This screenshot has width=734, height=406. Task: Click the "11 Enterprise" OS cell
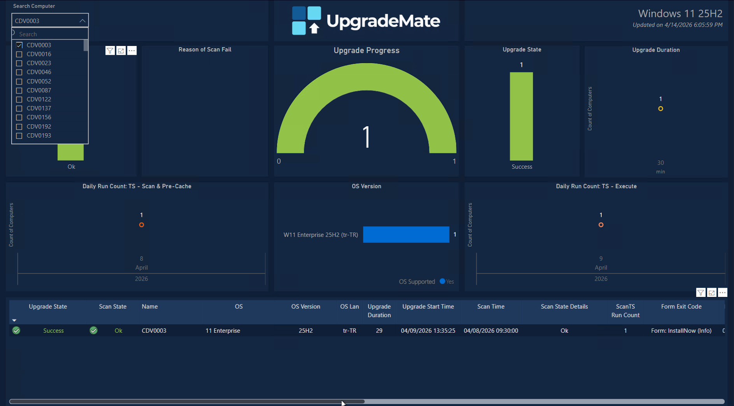tap(223, 330)
